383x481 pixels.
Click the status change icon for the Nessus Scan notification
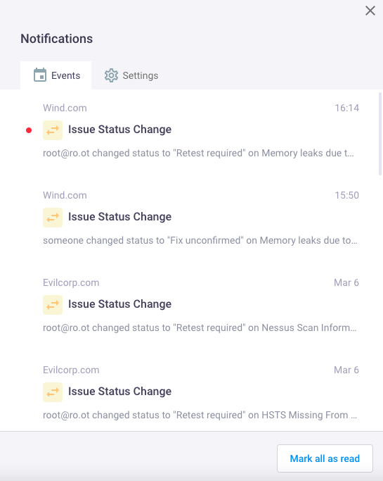53,305
